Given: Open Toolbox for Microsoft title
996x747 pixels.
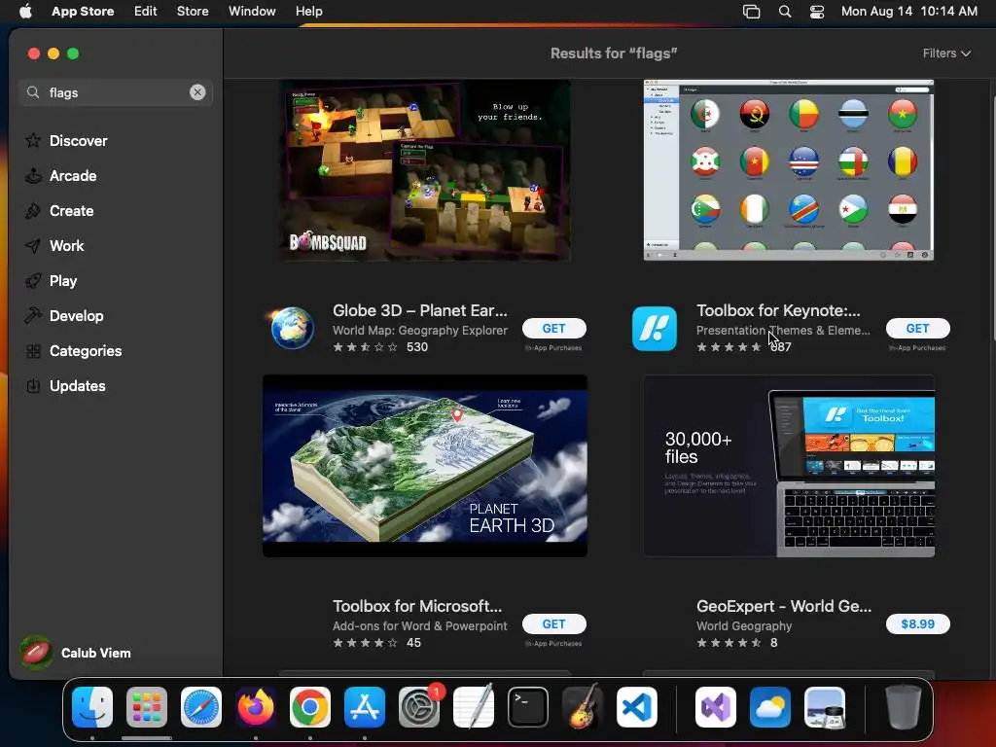Looking at the screenshot, I should click(417, 606).
